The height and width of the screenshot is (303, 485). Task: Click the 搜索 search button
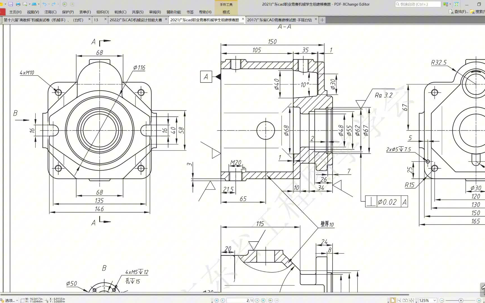click(477, 12)
